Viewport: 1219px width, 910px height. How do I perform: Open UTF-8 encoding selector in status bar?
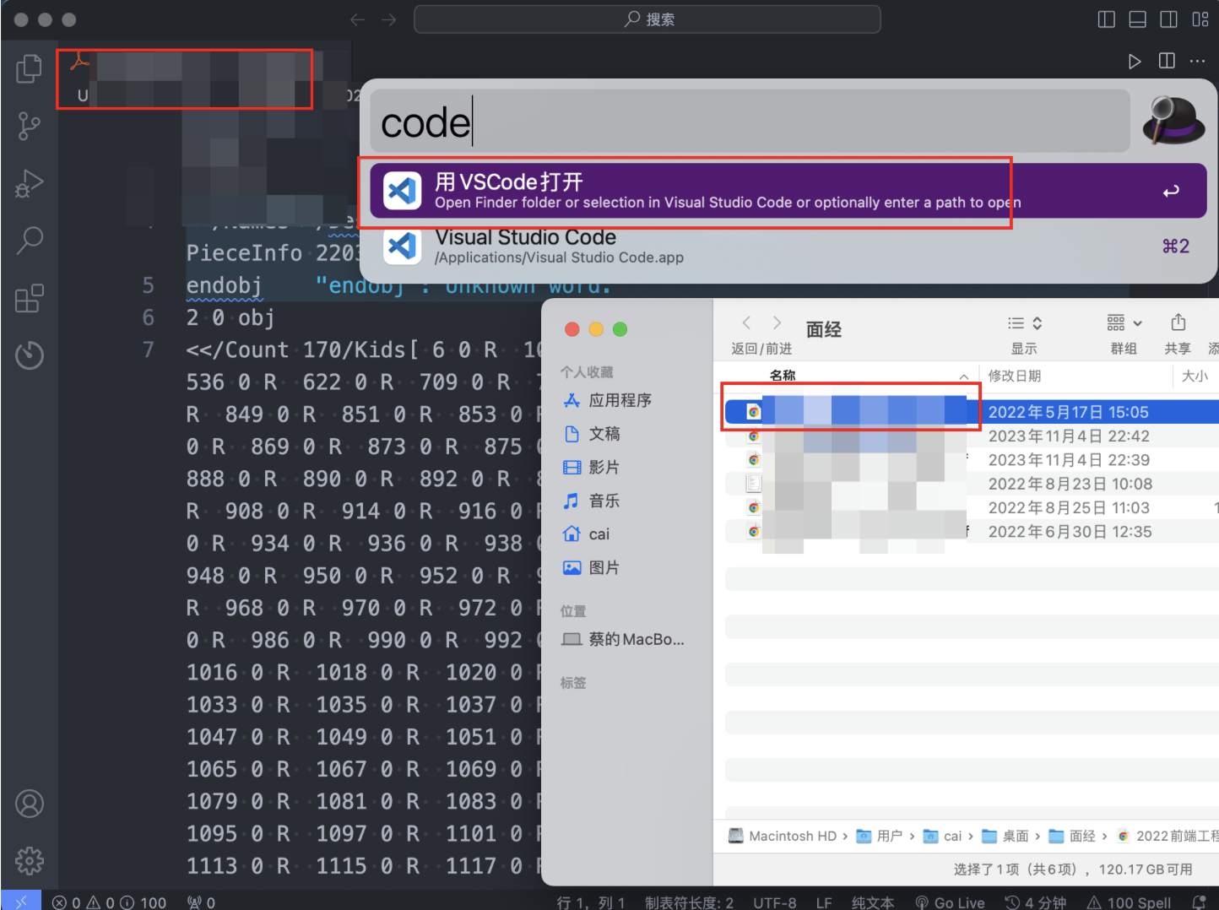(x=774, y=902)
